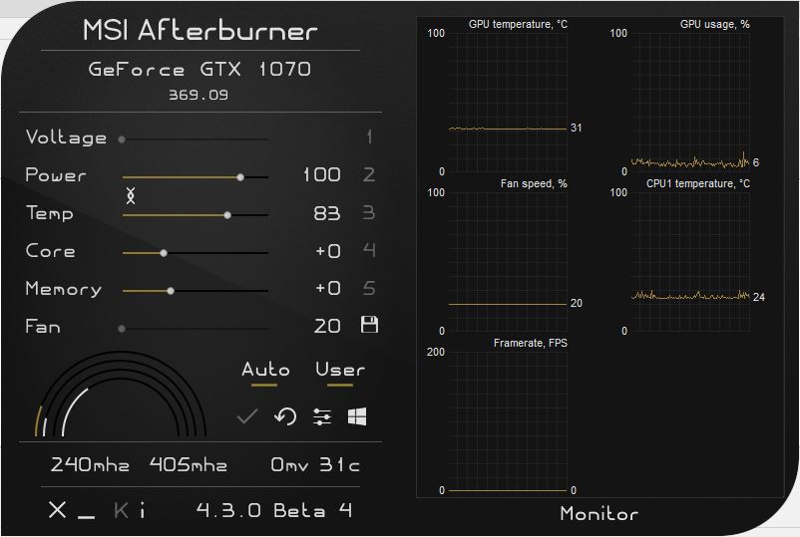Screen dimensions: 800x537
Task: Click the circular clock gauge
Action: [121, 394]
